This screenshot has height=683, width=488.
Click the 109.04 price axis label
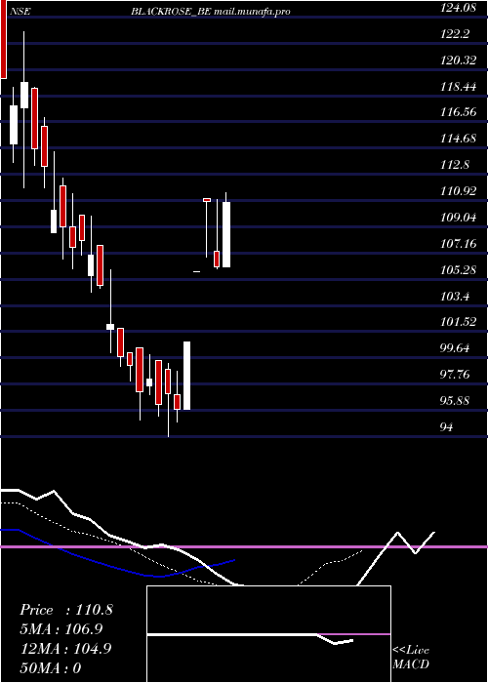[x=458, y=217]
